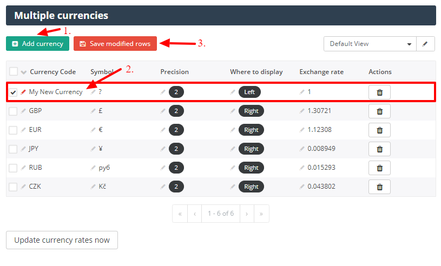Edit the CZK currency code pencil
Screen dimensions: 441x266
(23, 187)
